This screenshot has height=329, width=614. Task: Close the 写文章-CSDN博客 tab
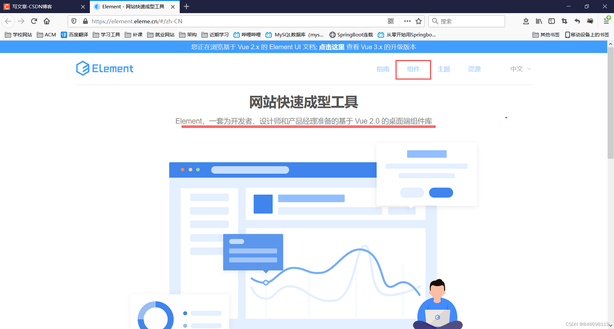coord(83,7)
